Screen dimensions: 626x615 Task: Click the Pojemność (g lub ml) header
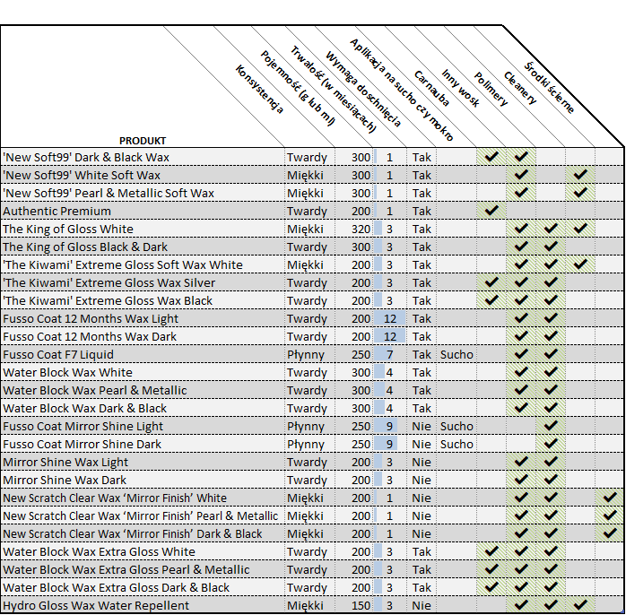(298, 88)
